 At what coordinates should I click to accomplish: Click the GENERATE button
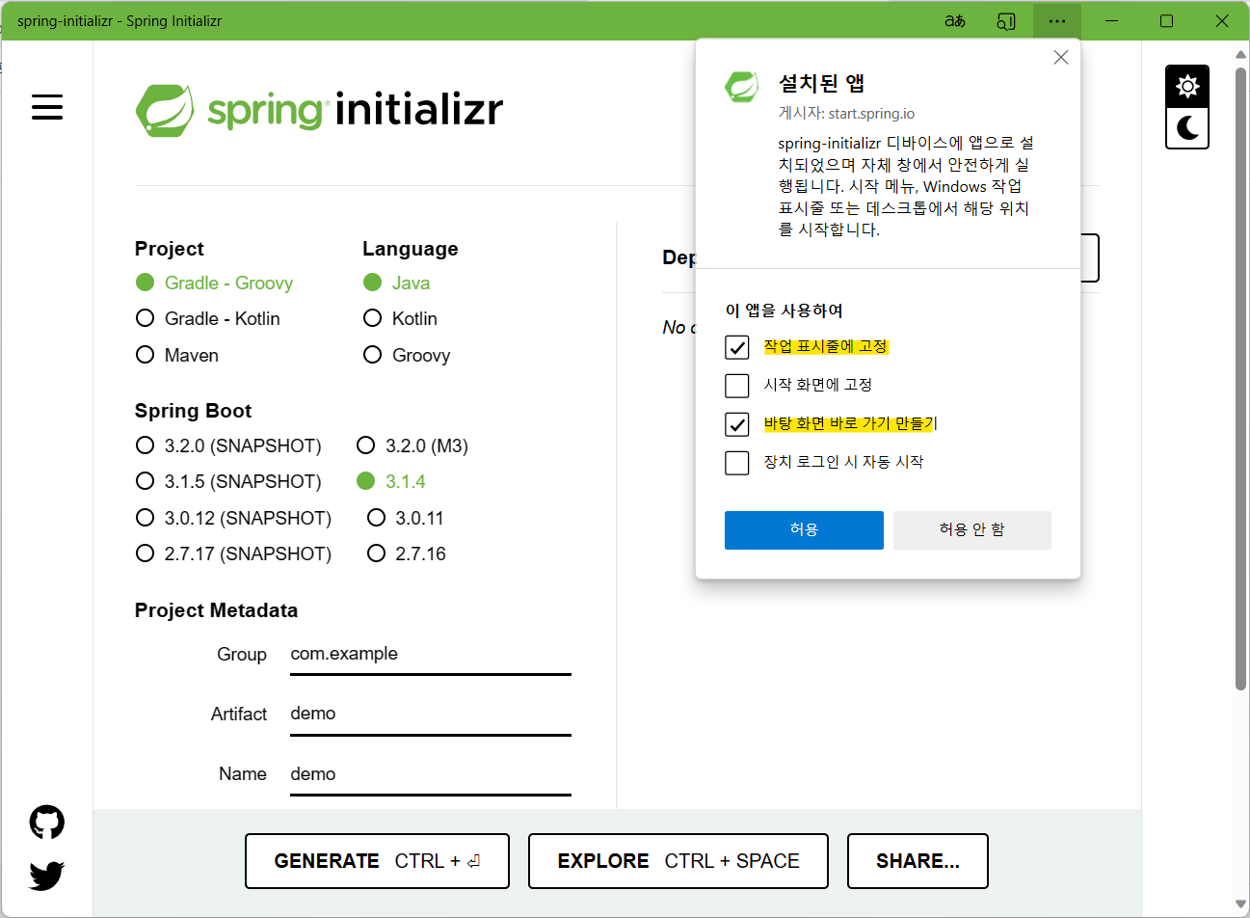coord(377,861)
